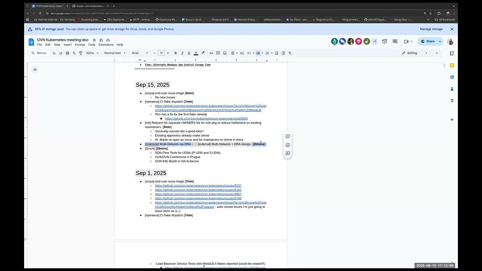Open Google Calendar side panel icon
The width and height of the screenshot is (482, 271).
click(452, 53)
